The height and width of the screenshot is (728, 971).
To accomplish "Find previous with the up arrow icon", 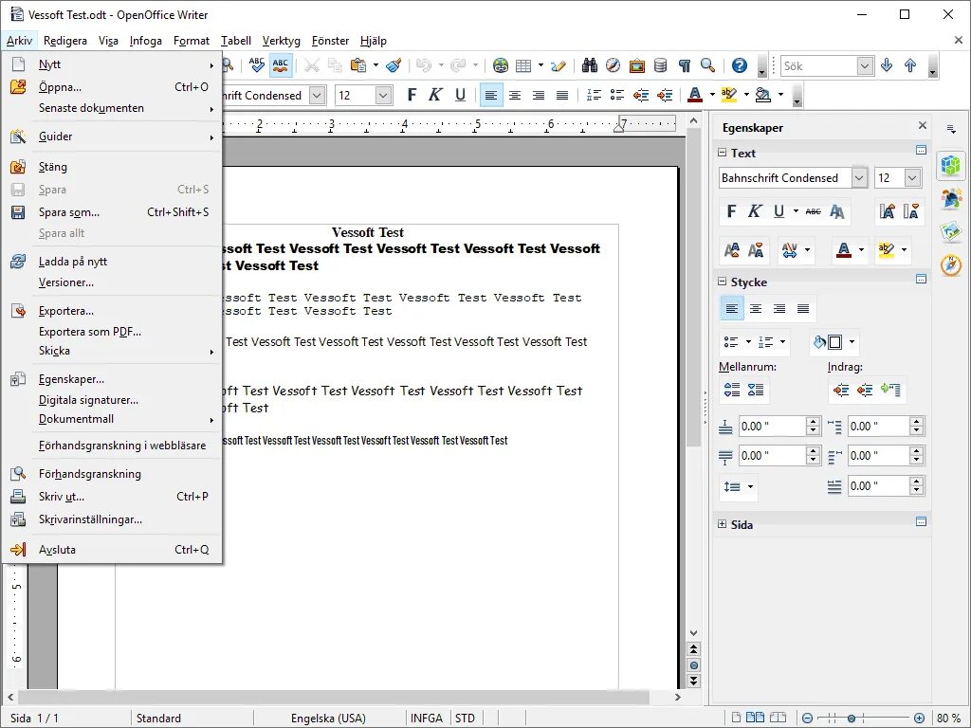I will pos(910,65).
